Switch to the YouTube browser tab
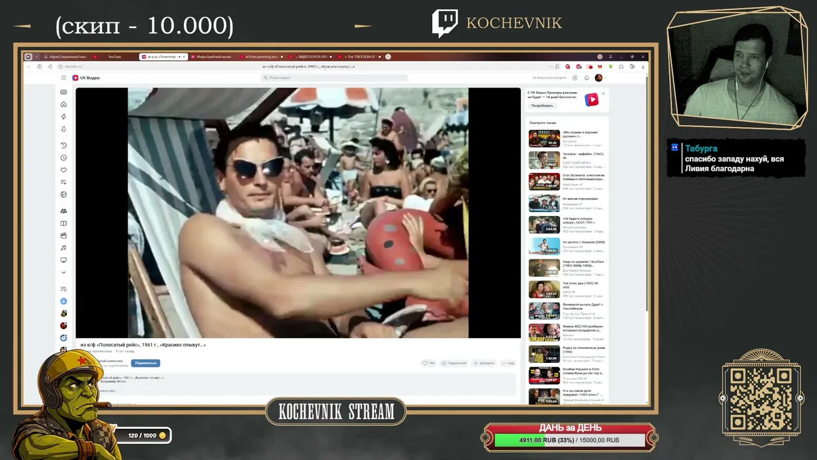The image size is (817, 460). click(115, 57)
